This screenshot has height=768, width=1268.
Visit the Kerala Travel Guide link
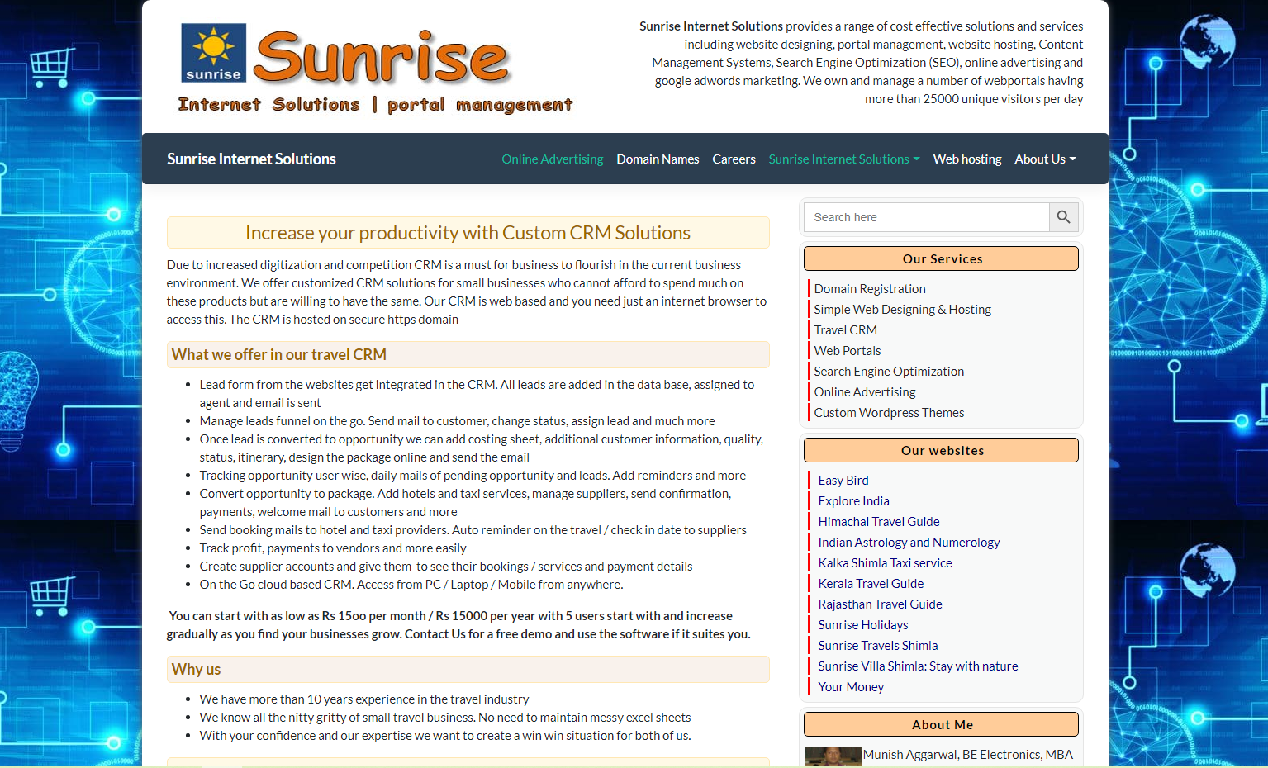pyautogui.click(x=871, y=584)
